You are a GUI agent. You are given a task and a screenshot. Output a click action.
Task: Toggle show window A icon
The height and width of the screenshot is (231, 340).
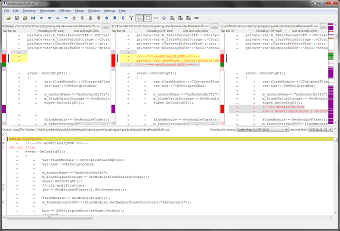tap(172, 18)
